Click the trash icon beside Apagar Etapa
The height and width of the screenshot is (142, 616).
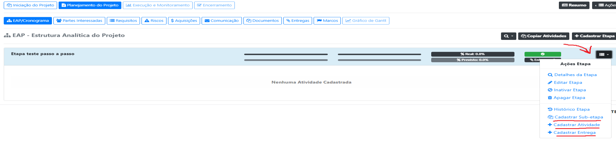tap(550, 98)
